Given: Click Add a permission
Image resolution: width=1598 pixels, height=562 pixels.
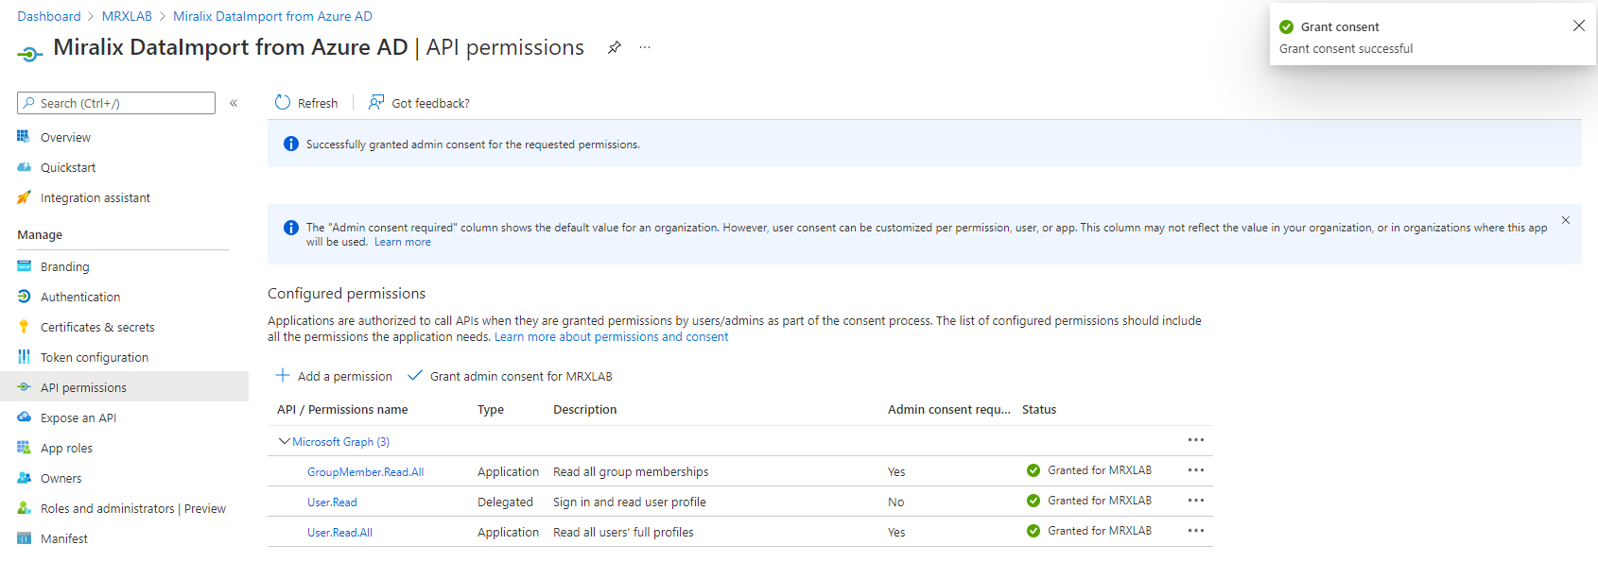Looking at the screenshot, I should coord(334,376).
